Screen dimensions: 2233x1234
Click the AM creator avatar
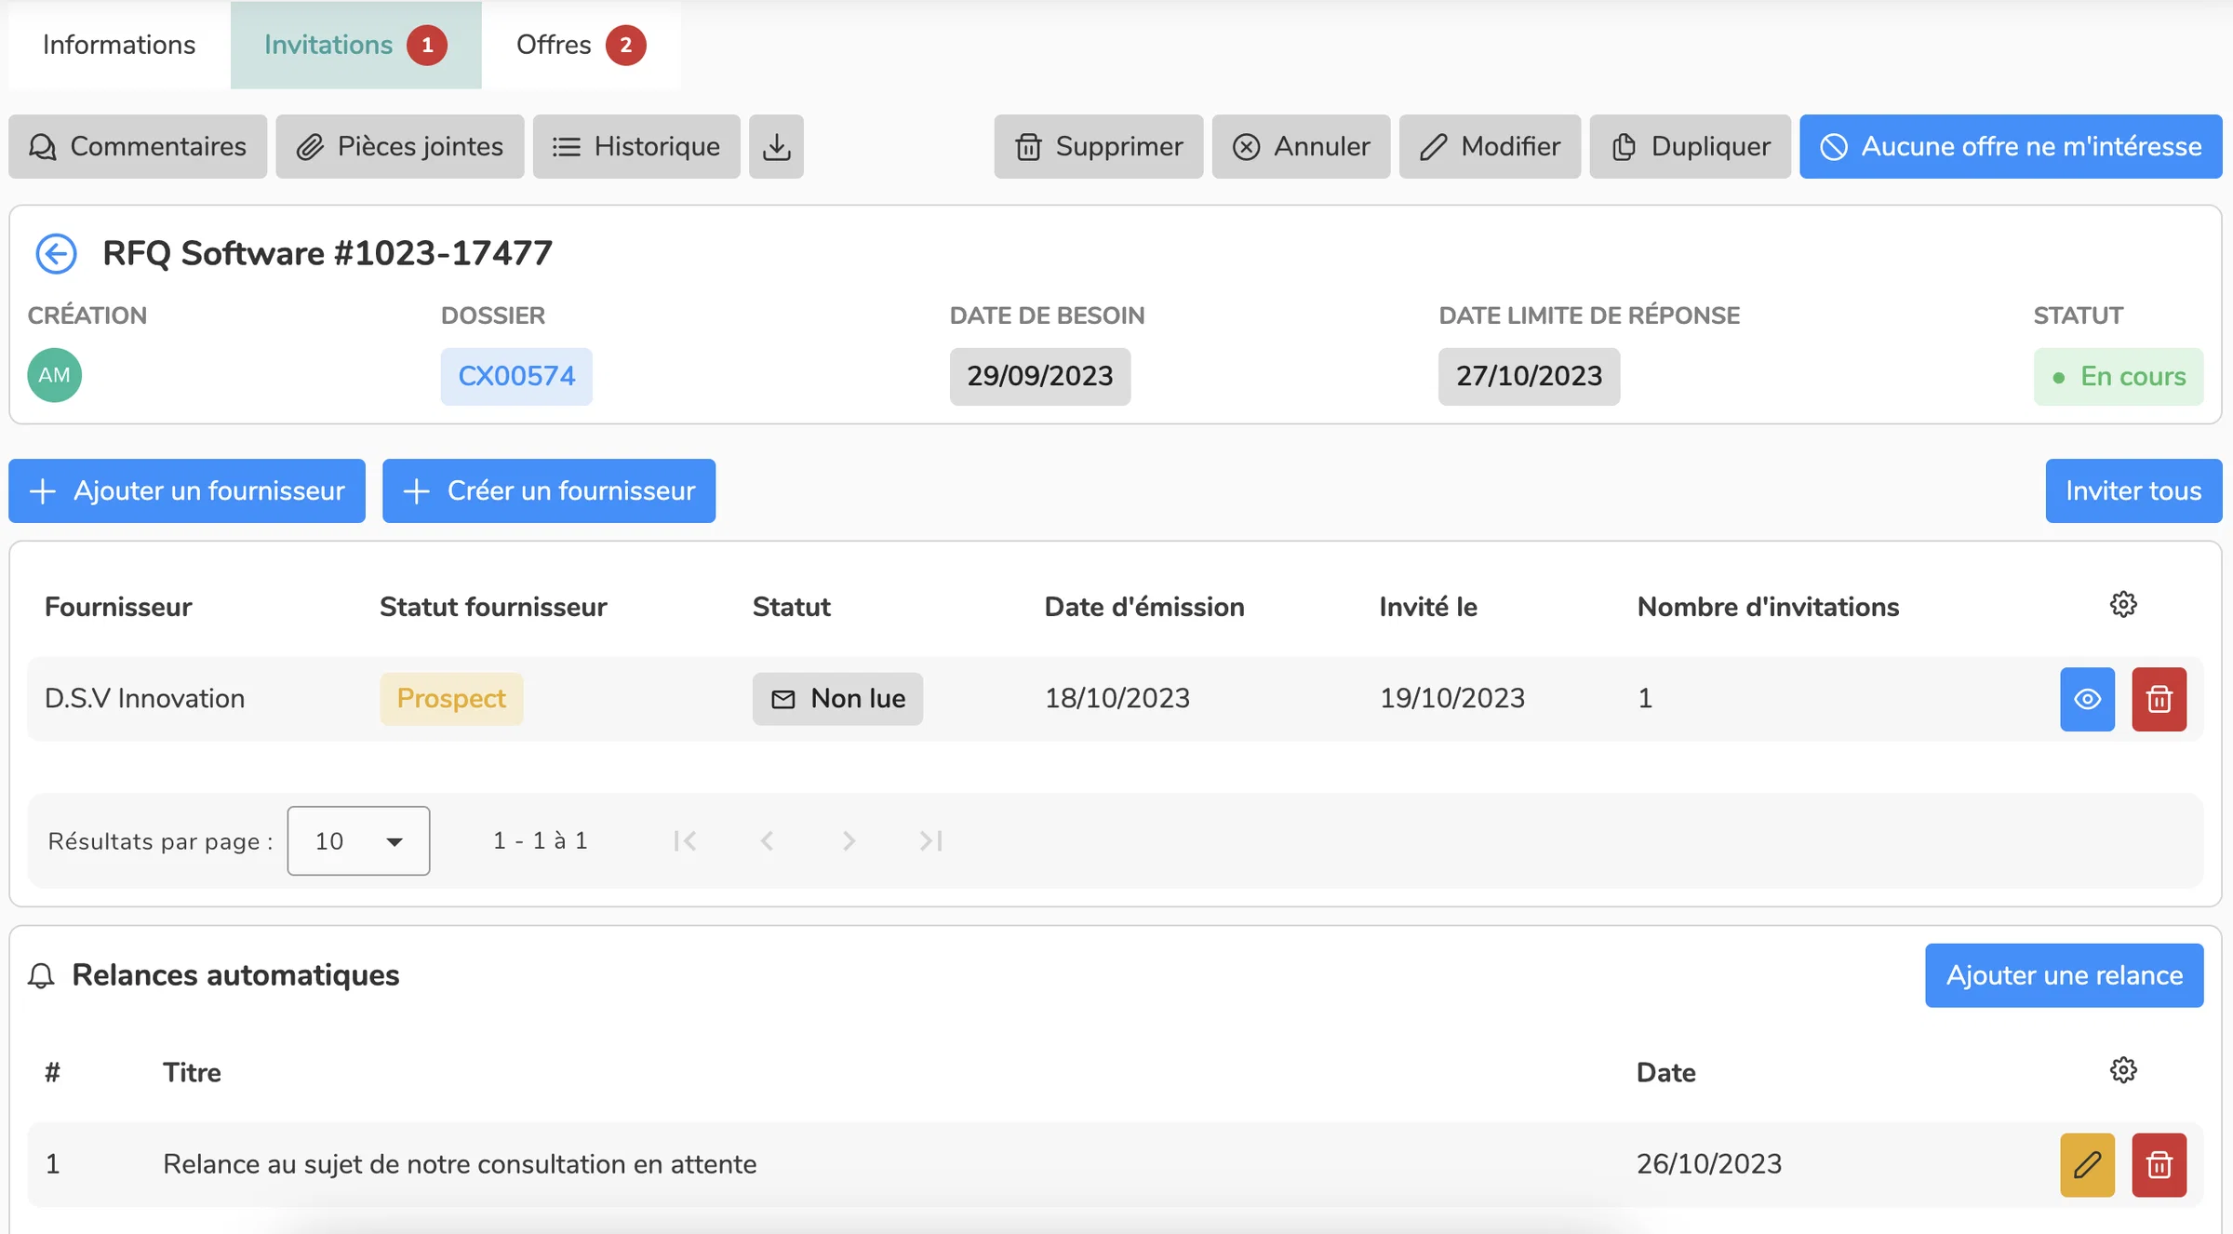click(x=54, y=375)
